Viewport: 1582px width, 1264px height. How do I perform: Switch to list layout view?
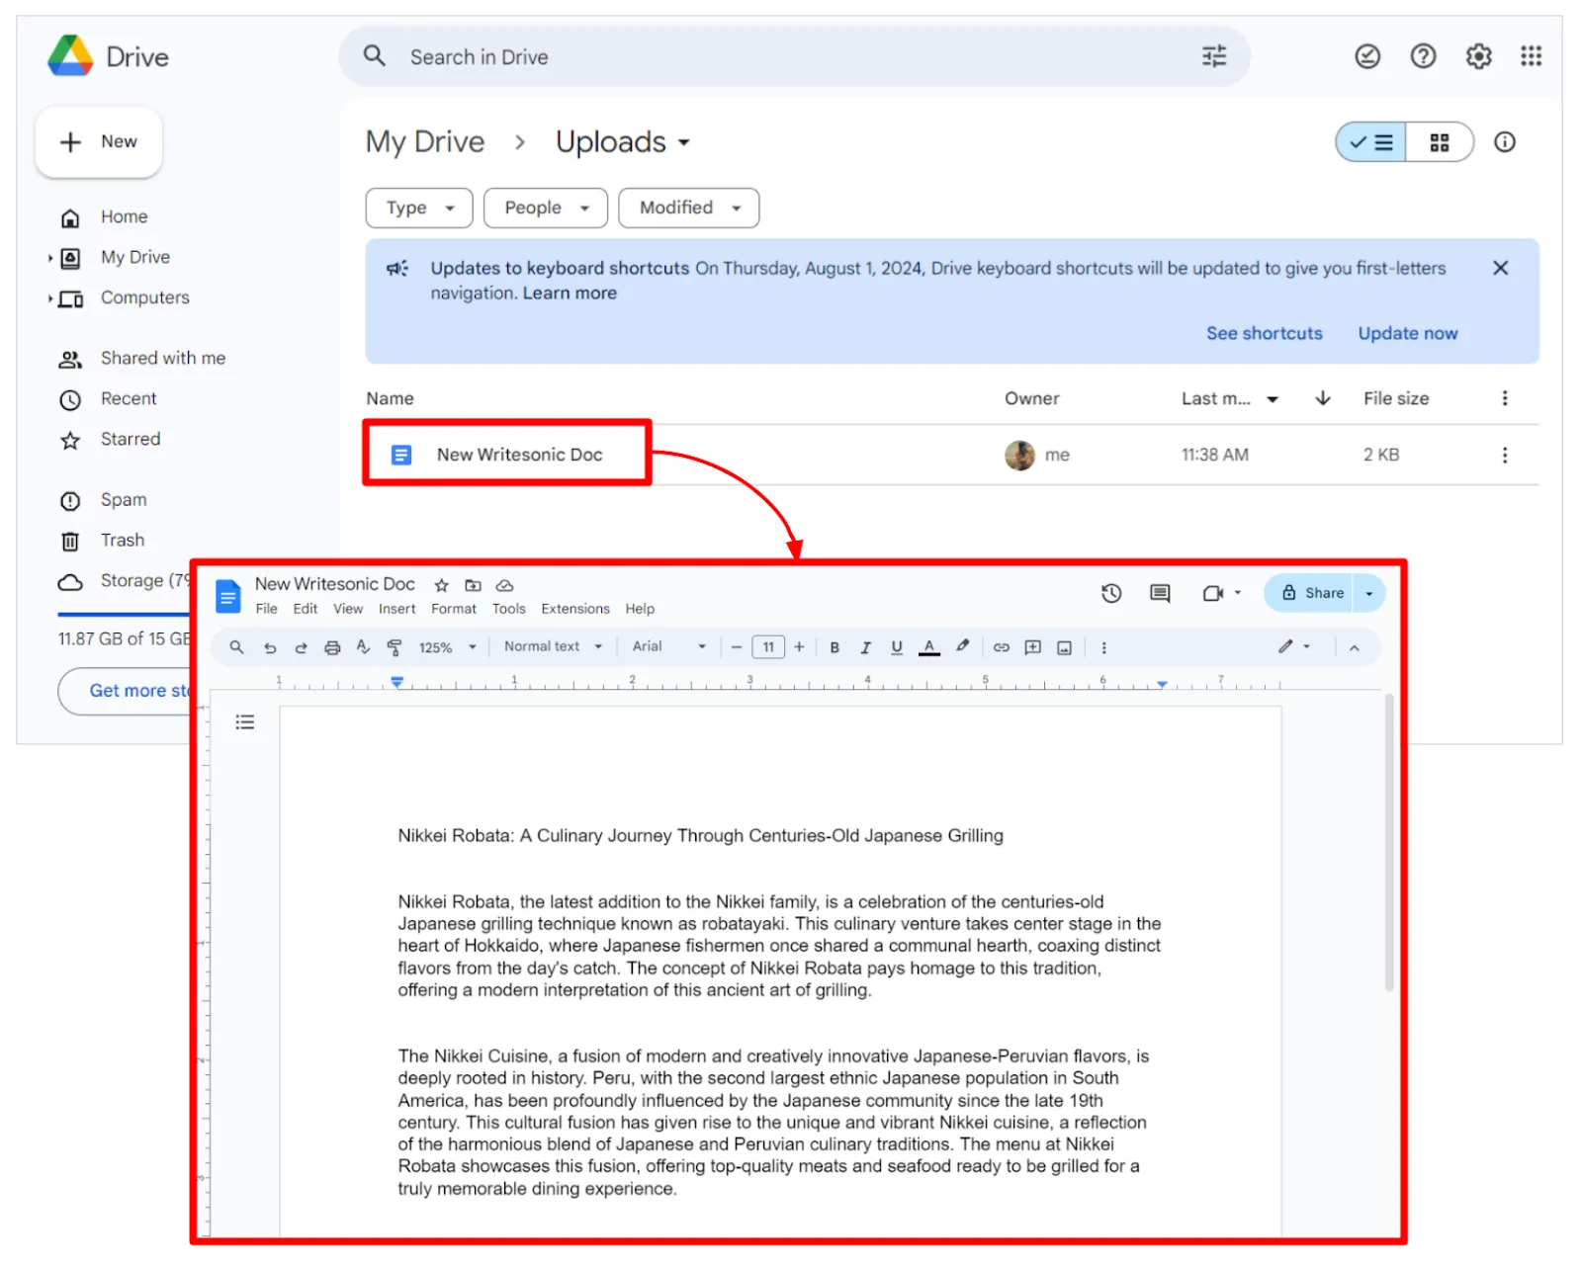point(1371,142)
